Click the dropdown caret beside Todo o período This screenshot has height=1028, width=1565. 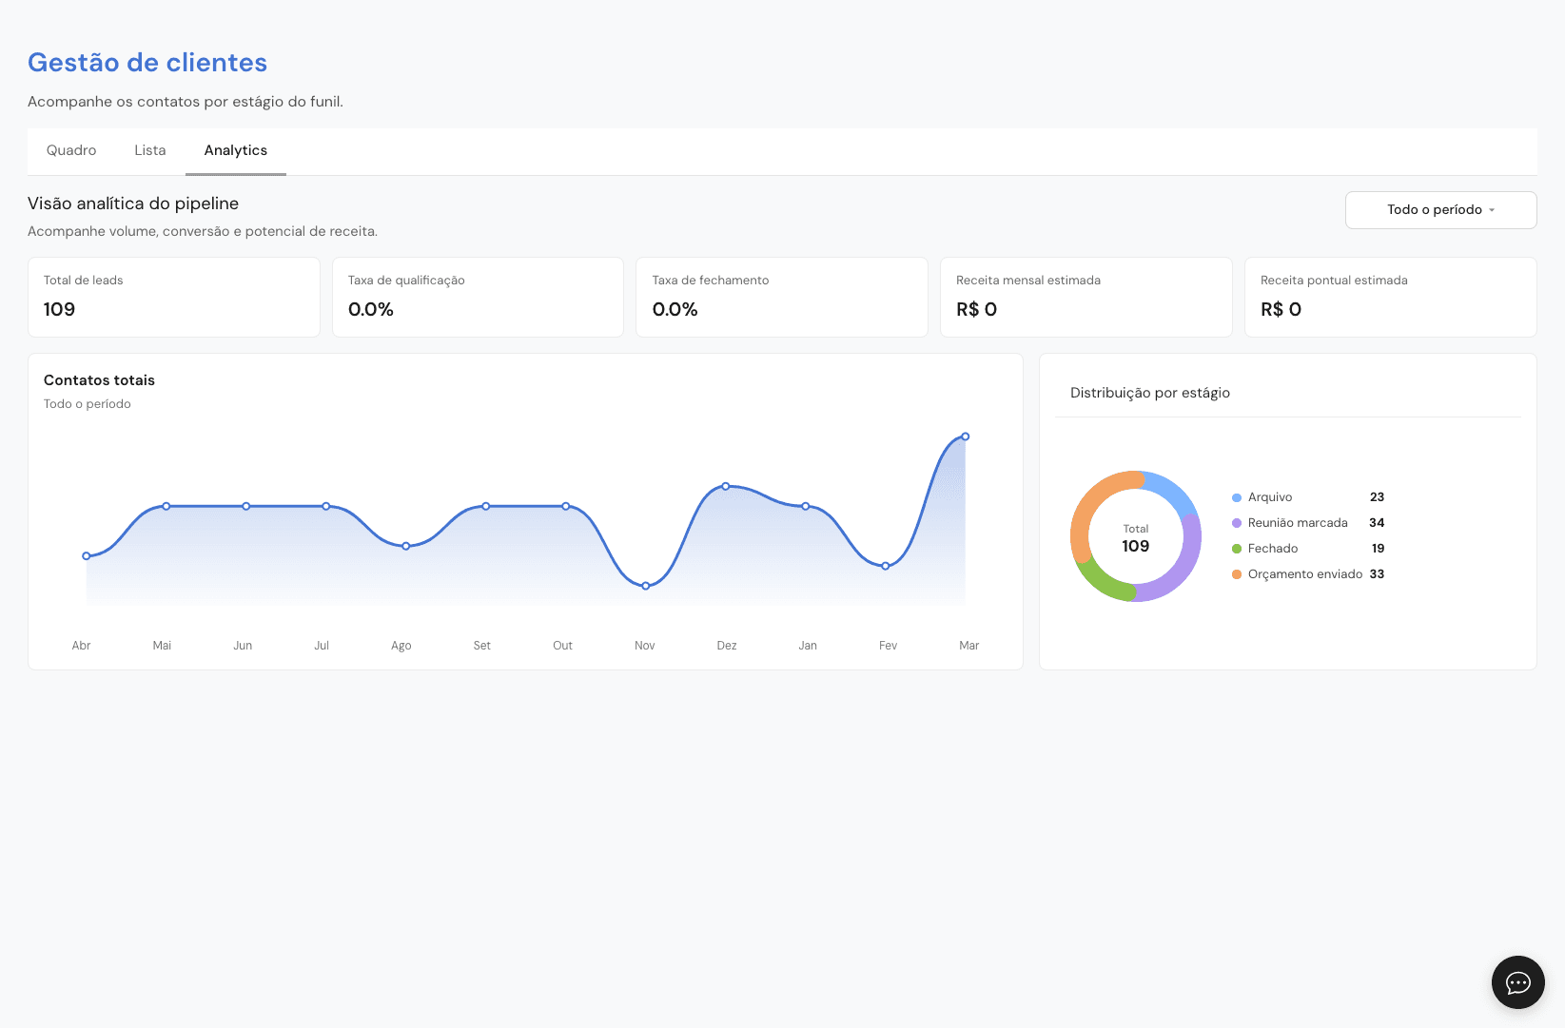(x=1492, y=210)
